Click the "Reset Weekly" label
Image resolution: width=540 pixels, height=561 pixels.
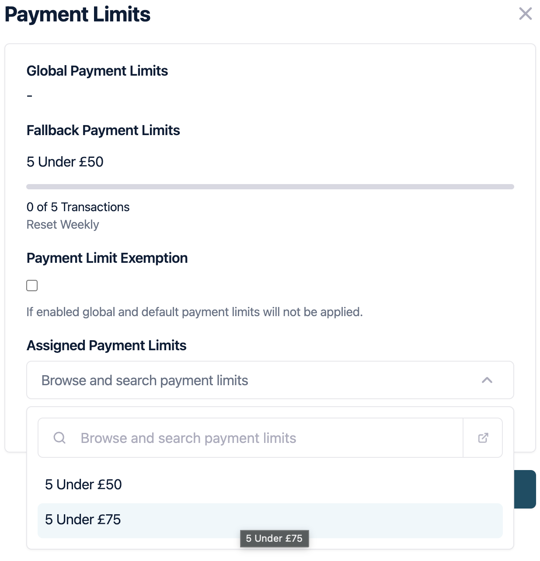[x=63, y=224]
